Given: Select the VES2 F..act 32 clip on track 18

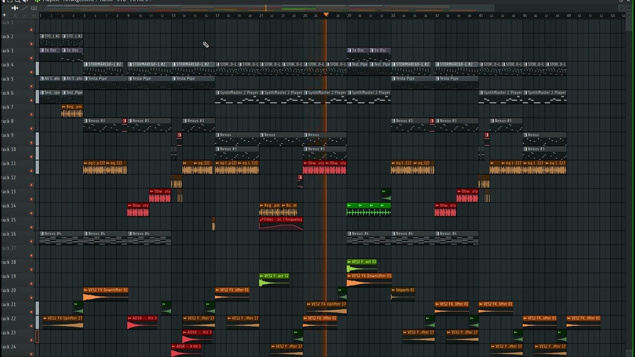Looking at the screenshot, I should 362,266.
